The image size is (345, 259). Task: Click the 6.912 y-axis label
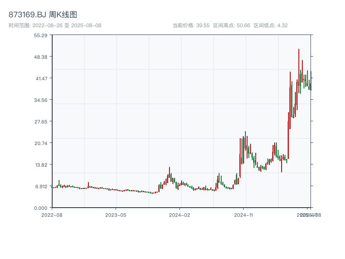tap(41, 186)
